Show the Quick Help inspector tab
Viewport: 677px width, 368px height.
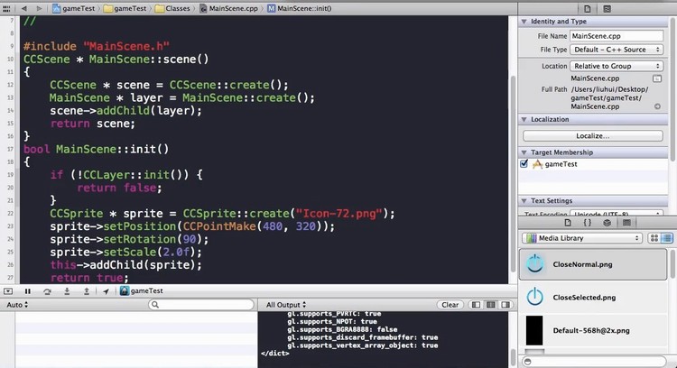(607, 9)
